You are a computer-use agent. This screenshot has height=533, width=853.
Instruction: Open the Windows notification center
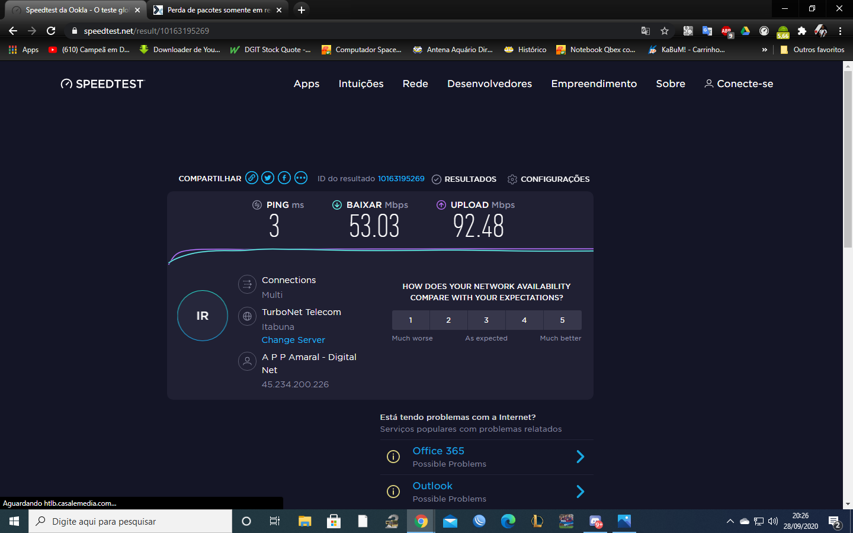835,522
